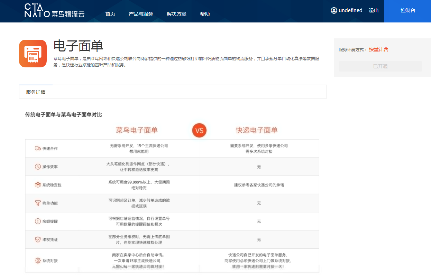Select the 服务详情 tab

pos(36,92)
